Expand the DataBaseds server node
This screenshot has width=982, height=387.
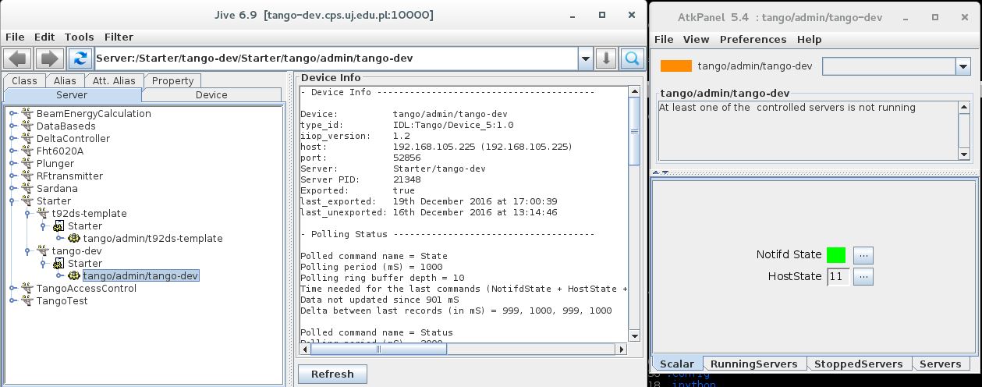[13, 126]
